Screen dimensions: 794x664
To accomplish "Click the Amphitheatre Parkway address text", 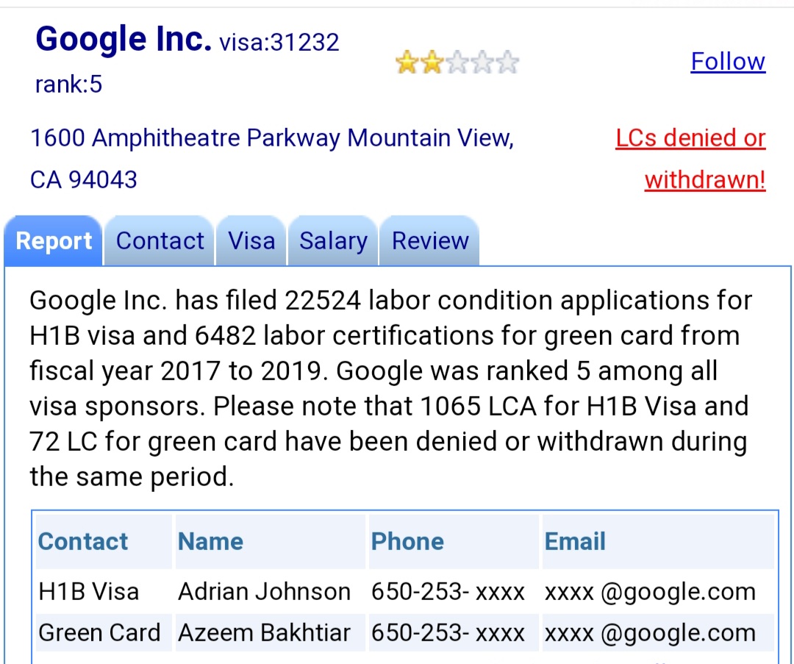I will click(272, 138).
